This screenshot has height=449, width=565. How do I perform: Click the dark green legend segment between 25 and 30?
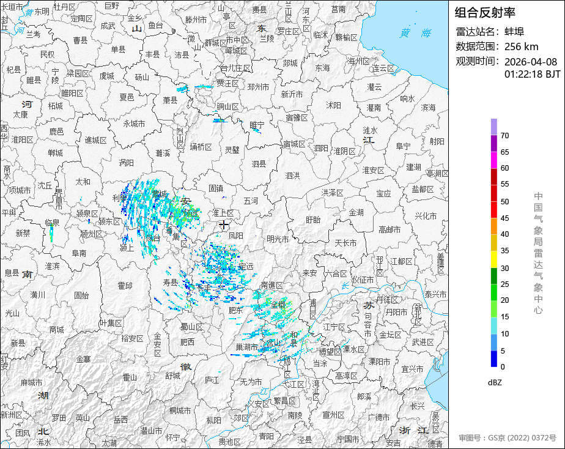point(494,276)
